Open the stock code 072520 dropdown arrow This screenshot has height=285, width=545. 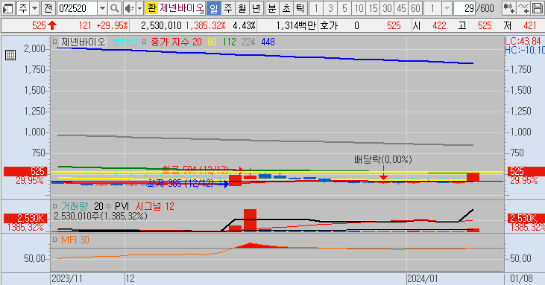[102, 8]
